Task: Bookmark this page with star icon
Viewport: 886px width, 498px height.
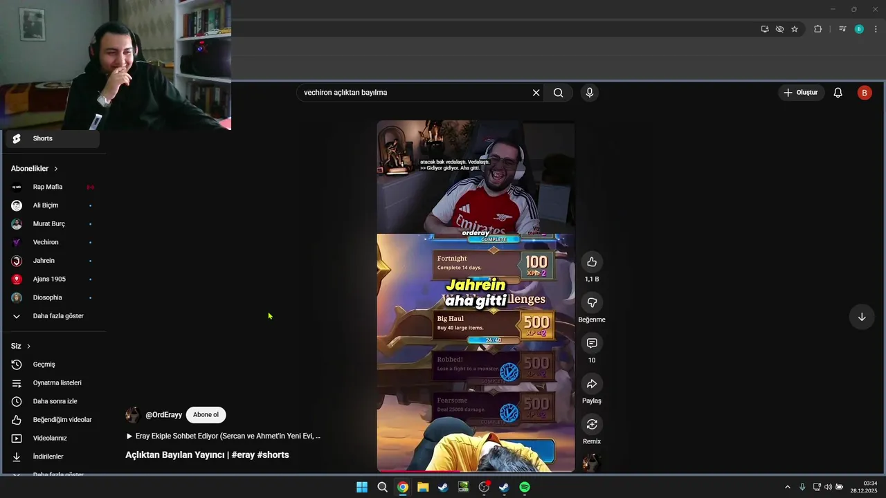Action: click(x=795, y=29)
